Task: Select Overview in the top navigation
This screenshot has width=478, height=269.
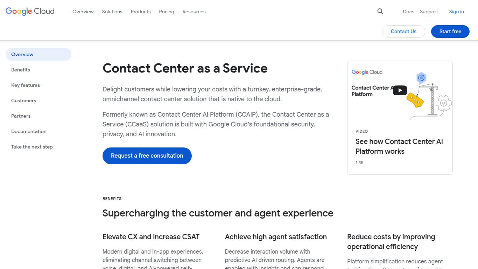Action: (x=83, y=12)
